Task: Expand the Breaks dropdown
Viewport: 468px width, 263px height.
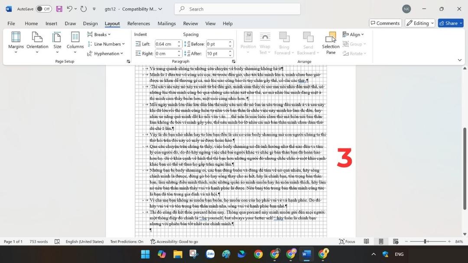Action: [99, 34]
